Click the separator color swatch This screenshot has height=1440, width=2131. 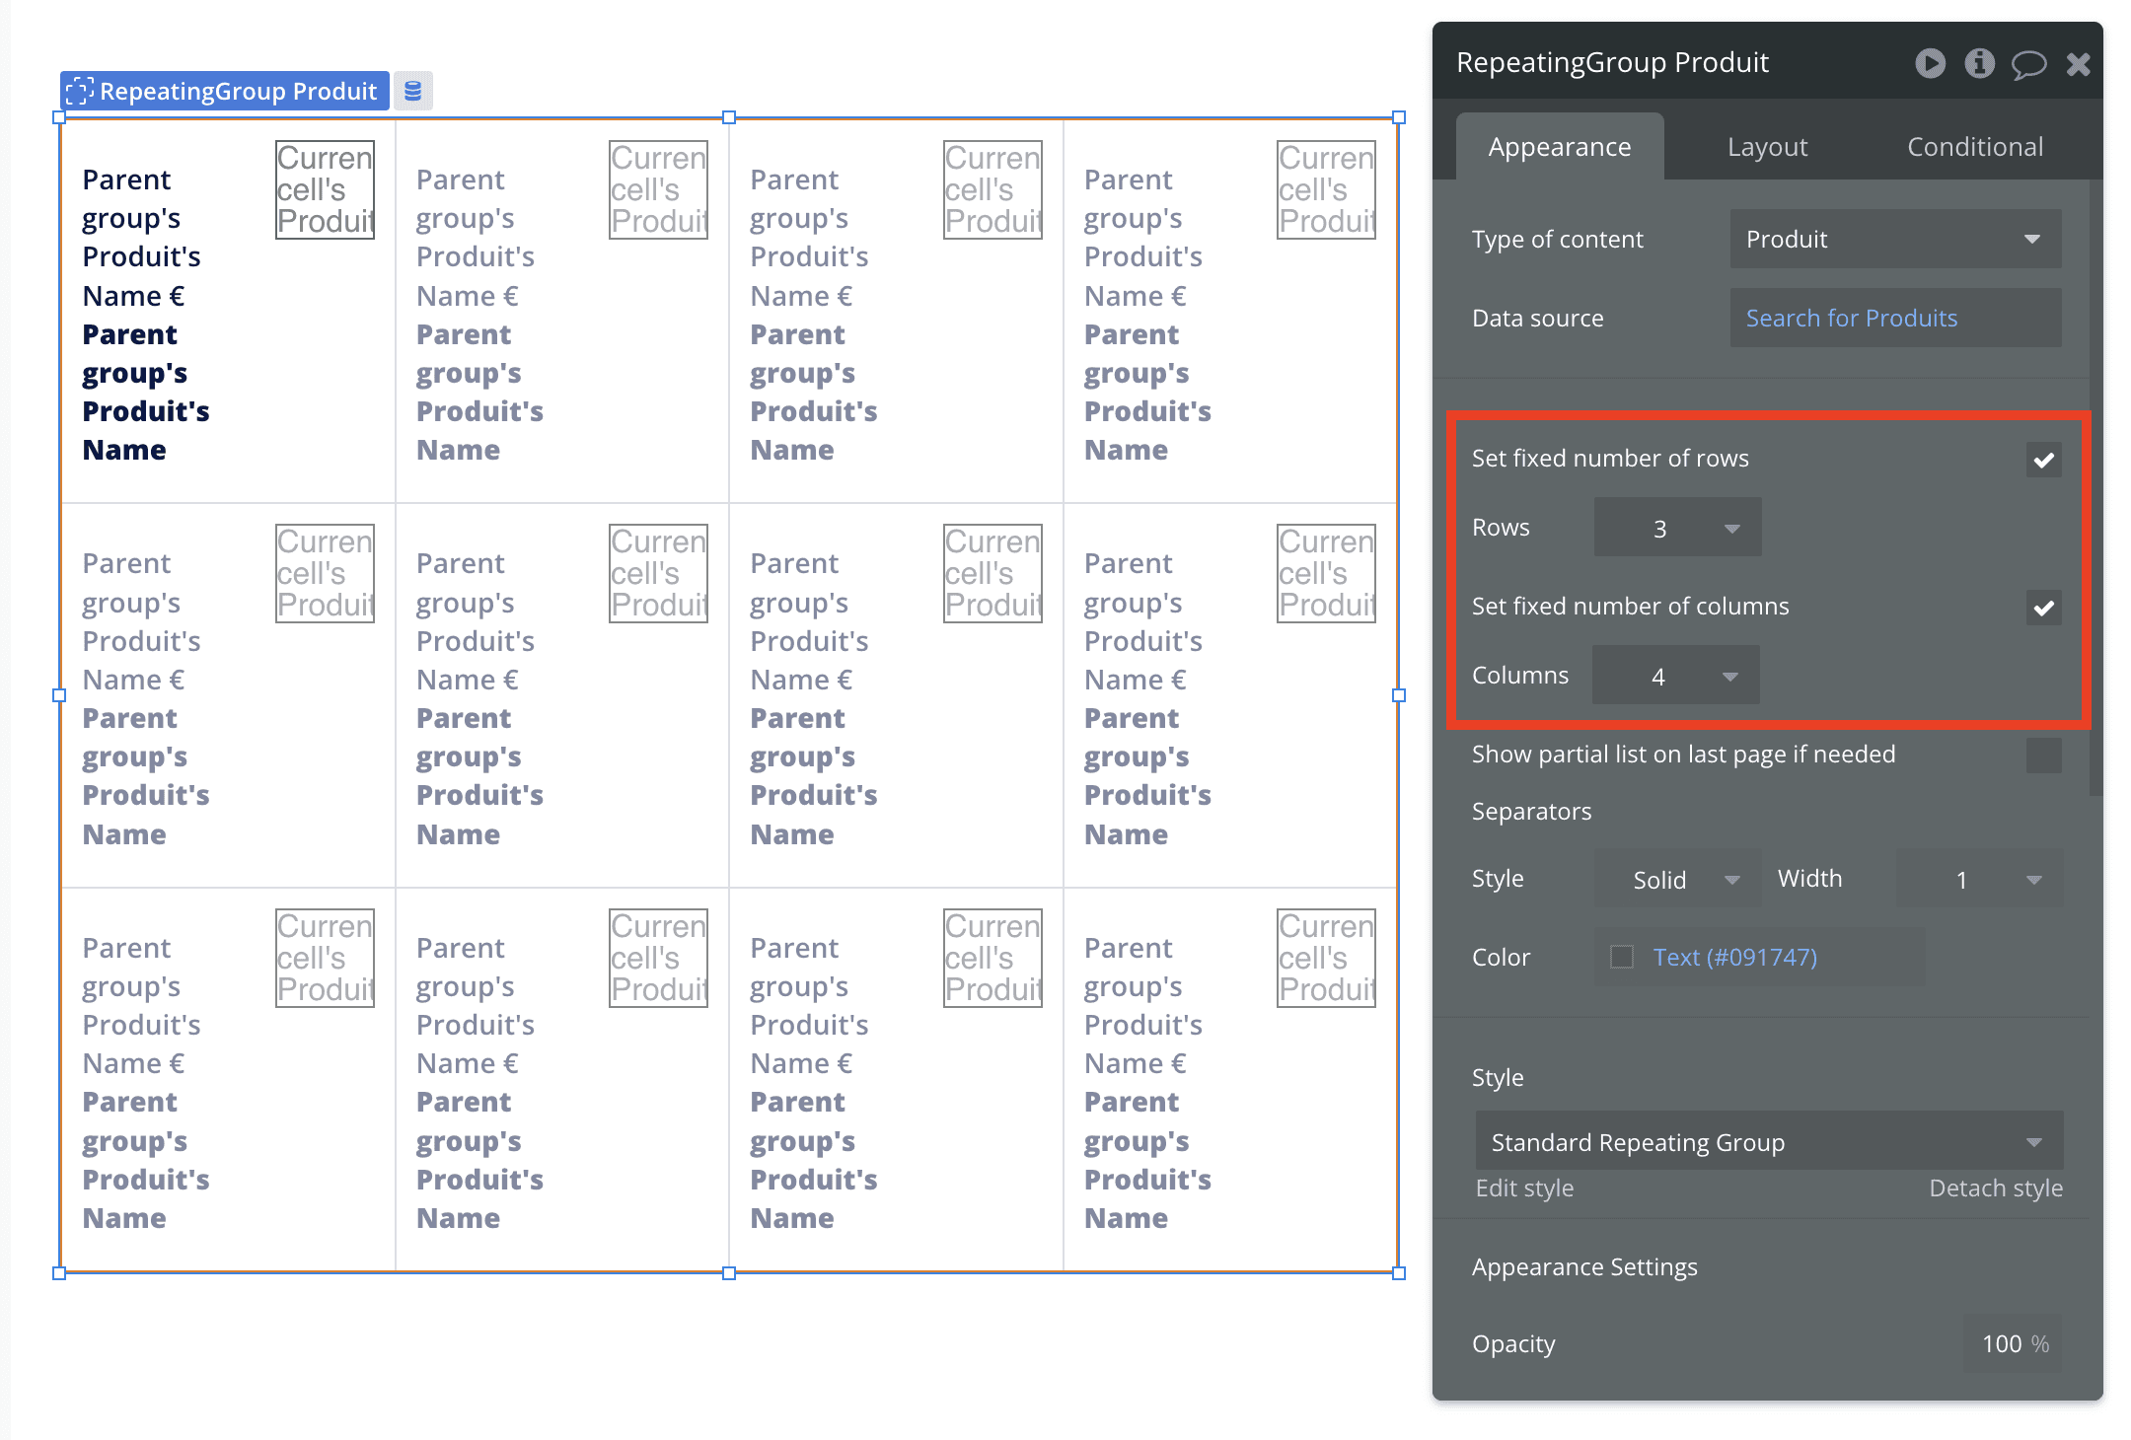(1622, 957)
